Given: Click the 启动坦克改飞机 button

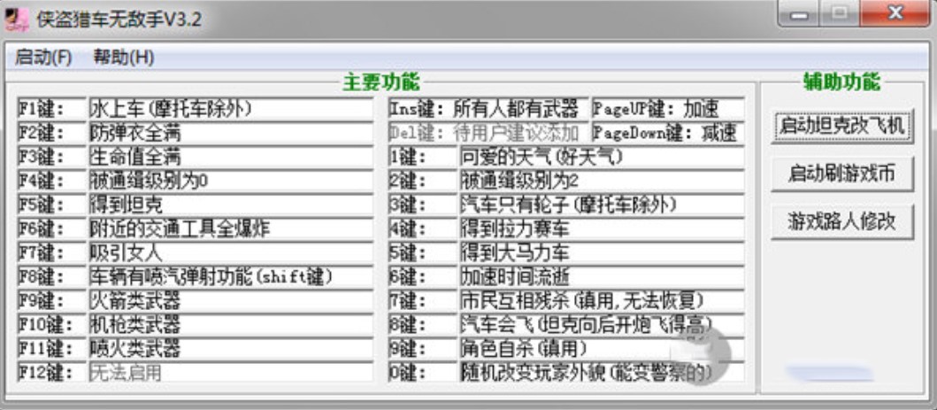Looking at the screenshot, I should coord(842,125).
